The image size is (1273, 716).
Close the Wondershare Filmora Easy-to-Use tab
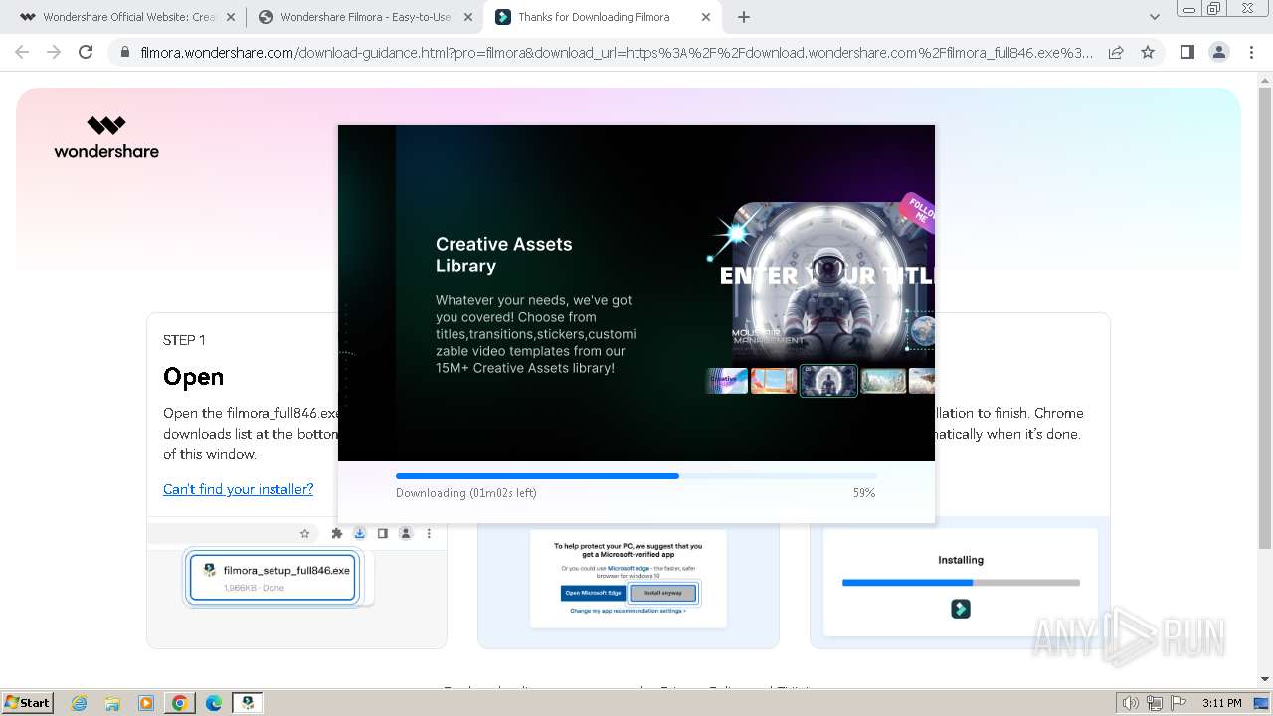pos(468,17)
